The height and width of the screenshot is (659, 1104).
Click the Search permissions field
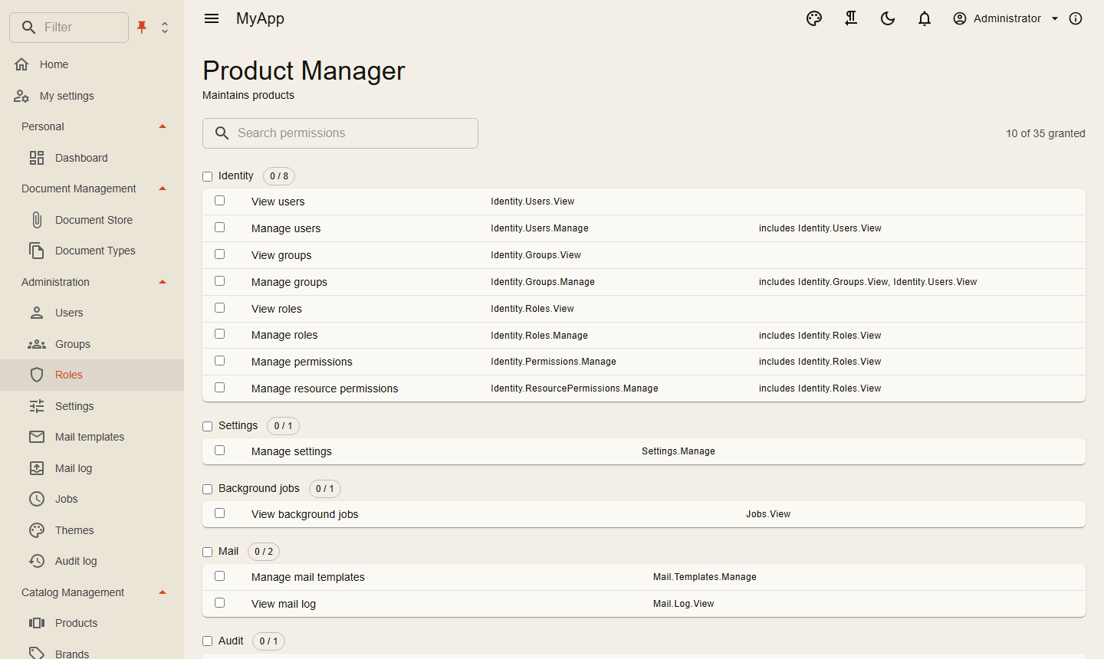click(x=340, y=133)
